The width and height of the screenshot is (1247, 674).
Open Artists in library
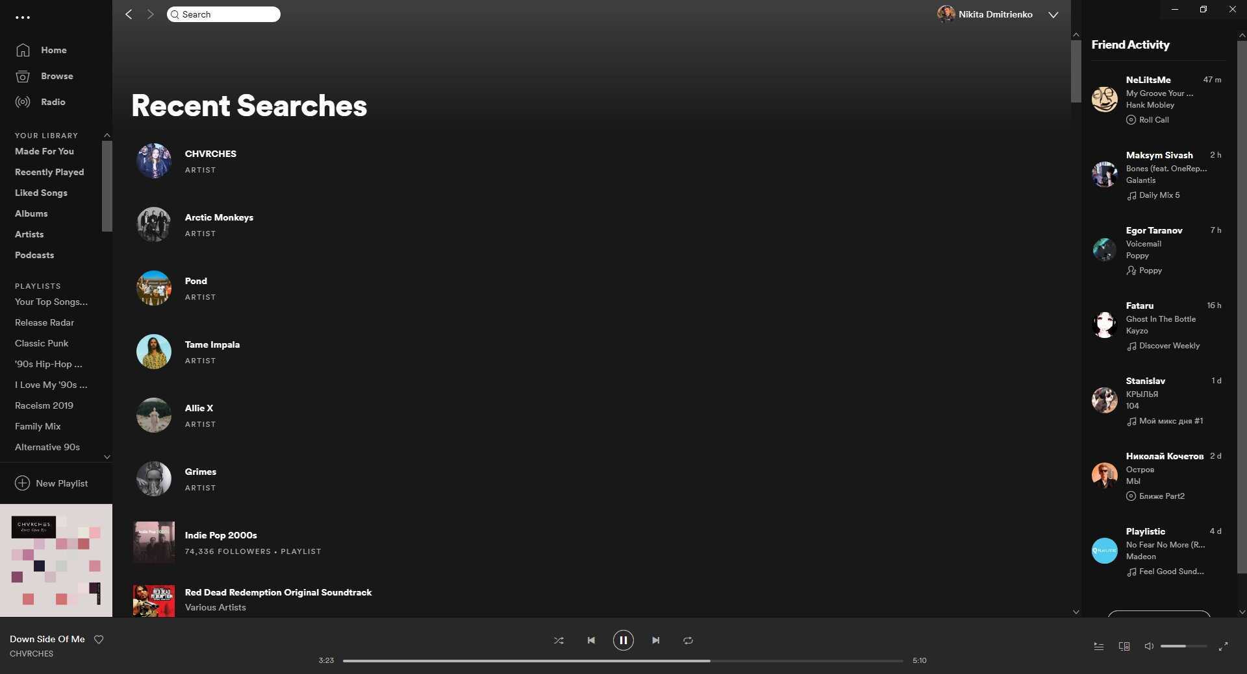(x=29, y=234)
